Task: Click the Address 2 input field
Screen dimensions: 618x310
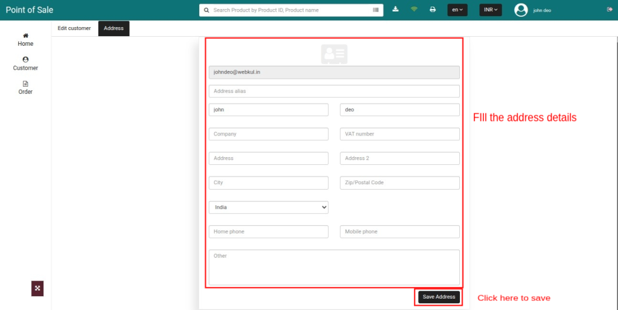Action: [400, 158]
